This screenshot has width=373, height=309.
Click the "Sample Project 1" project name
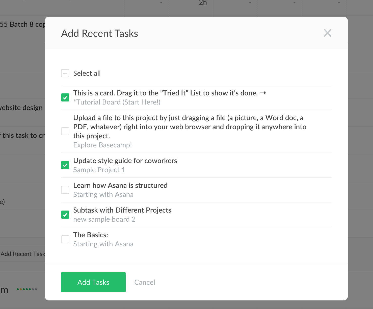click(x=99, y=170)
